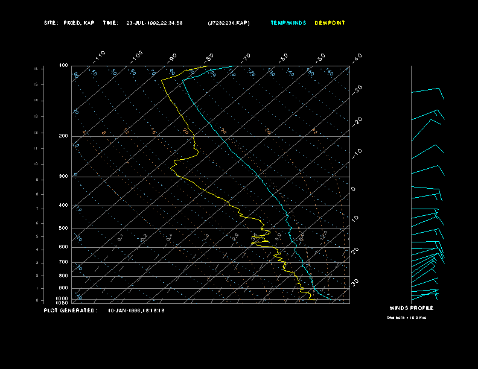
Task: Click the 10-JAN-1996 generation date text
Action: pyautogui.click(x=136, y=311)
